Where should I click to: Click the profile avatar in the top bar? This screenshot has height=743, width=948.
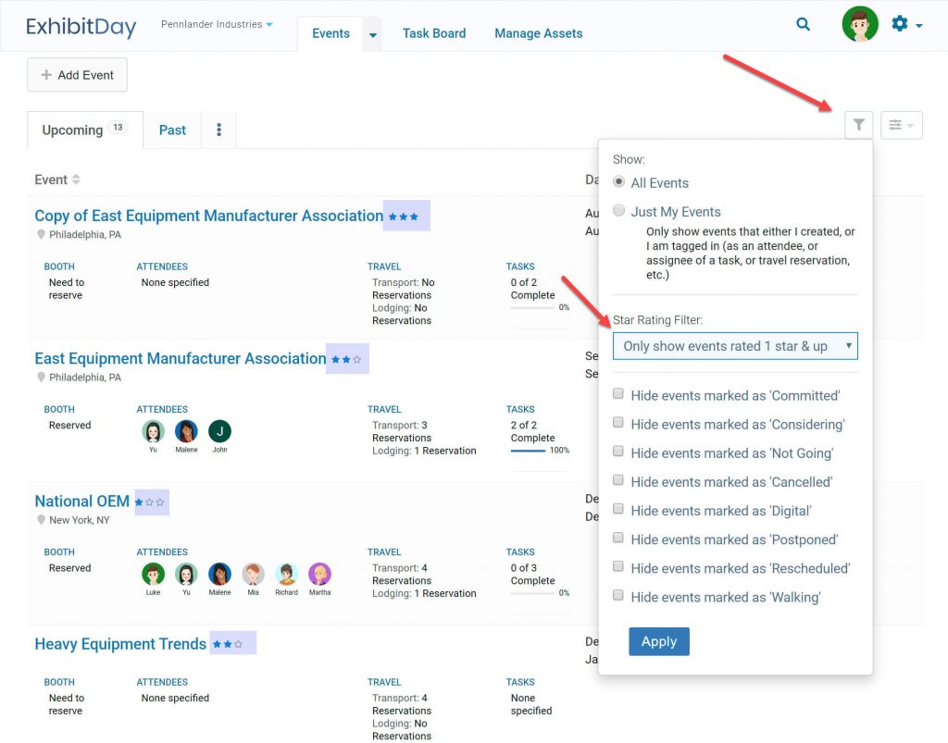point(859,24)
